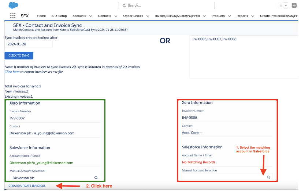Click the sync date field 2024-01-28

coord(29,44)
